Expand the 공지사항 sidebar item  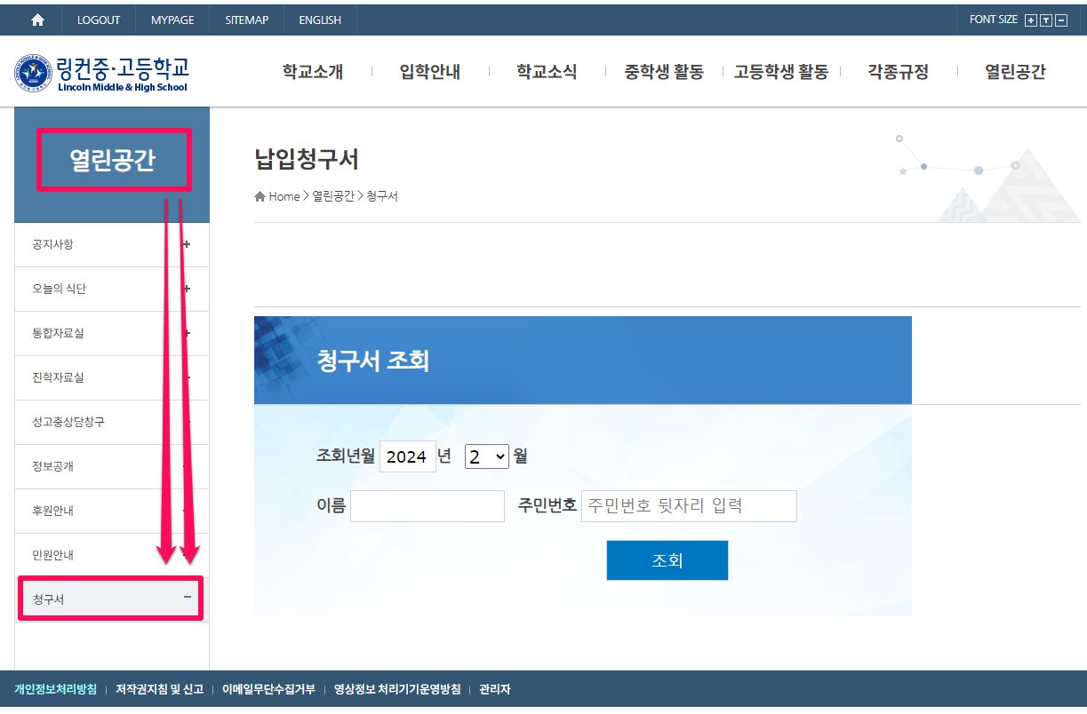[x=187, y=244]
